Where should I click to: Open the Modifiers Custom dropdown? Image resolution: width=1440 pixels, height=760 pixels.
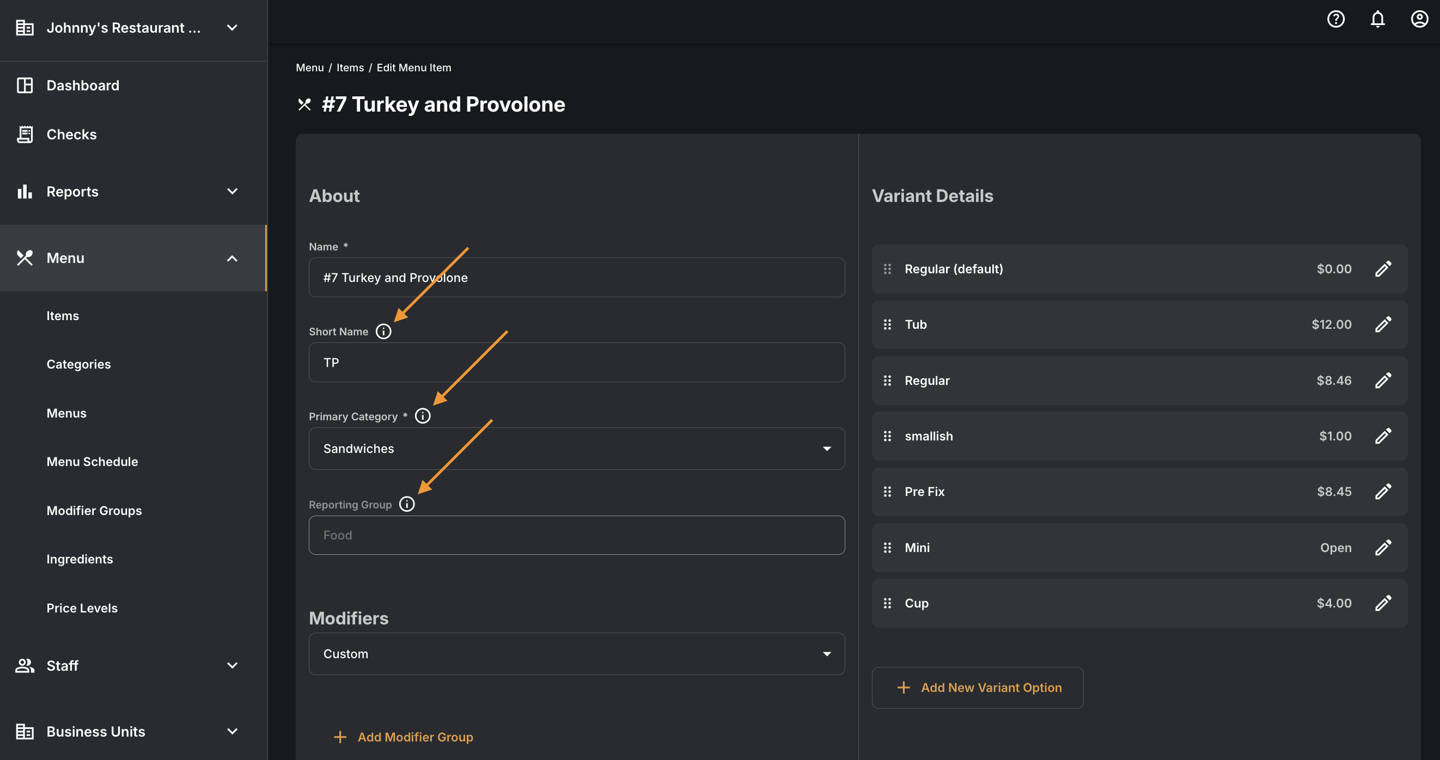[576, 654]
